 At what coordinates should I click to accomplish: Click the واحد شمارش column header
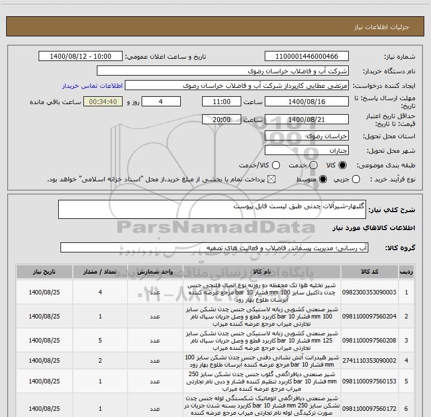coord(155,271)
